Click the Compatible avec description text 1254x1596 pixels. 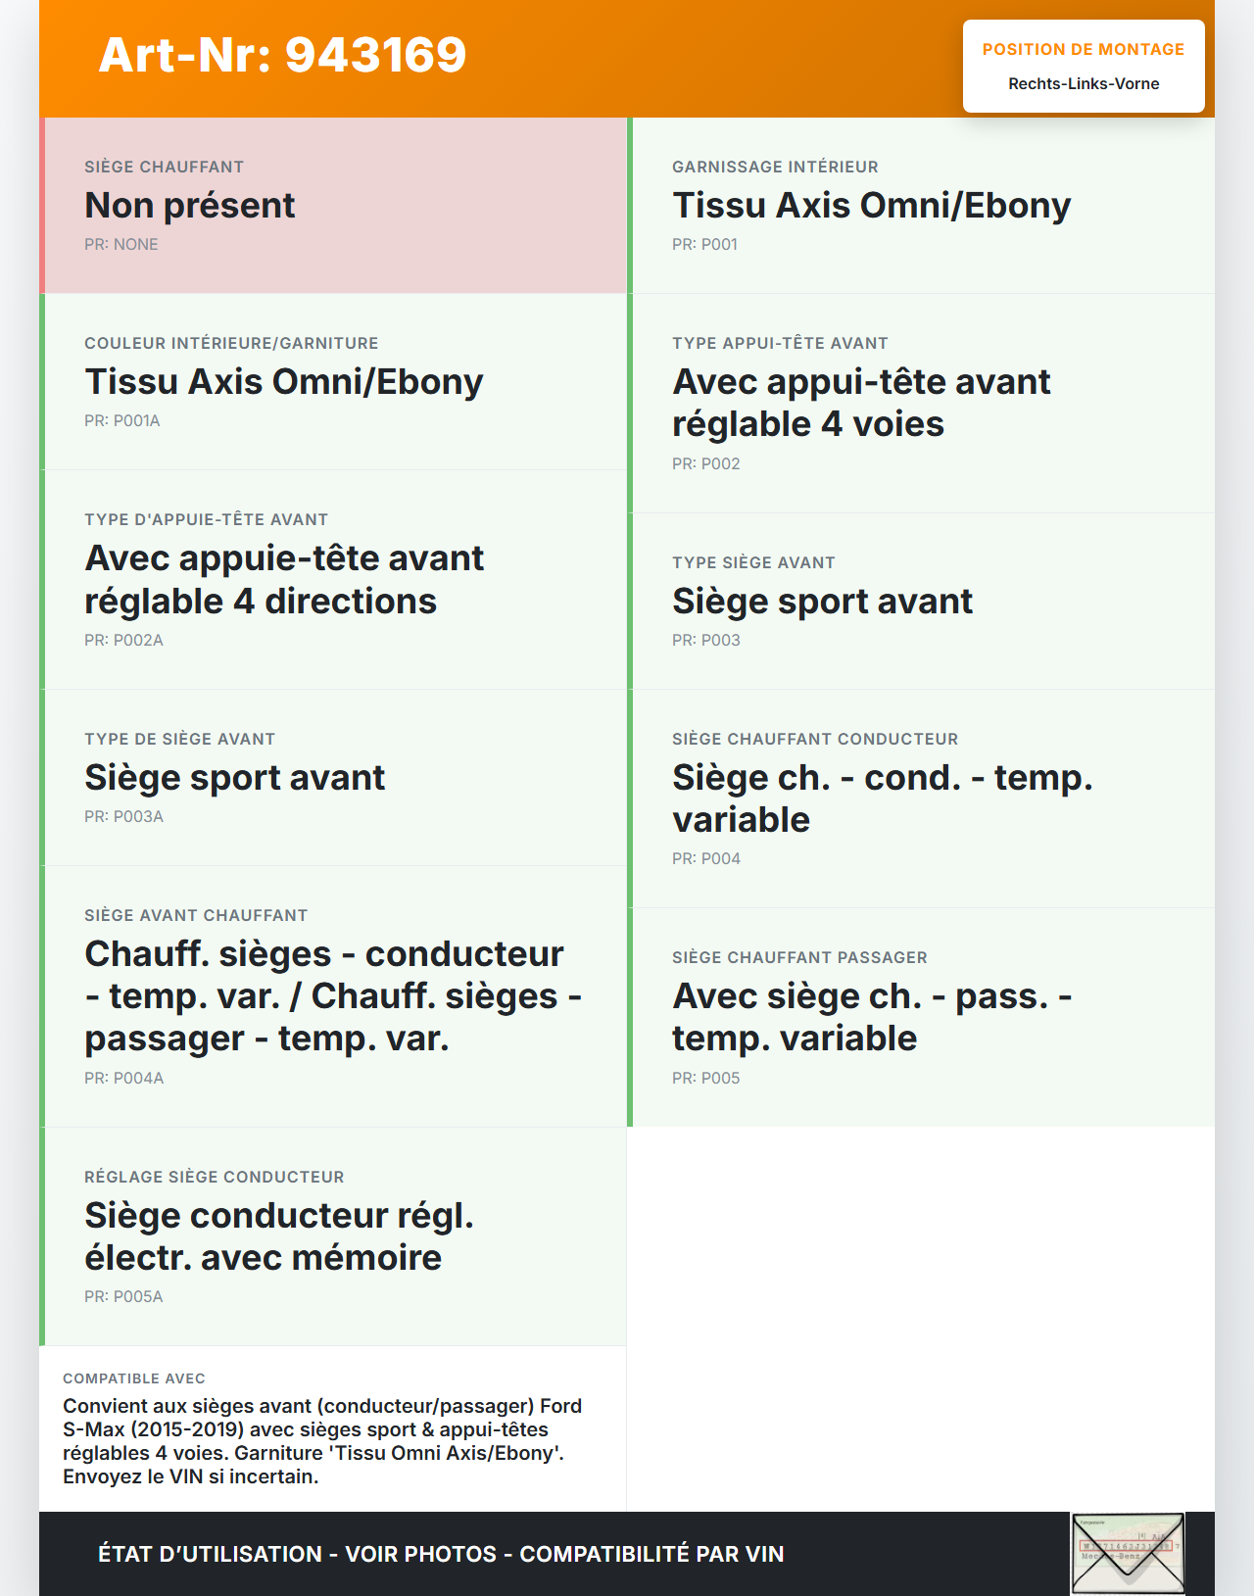[x=323, y=1441]
